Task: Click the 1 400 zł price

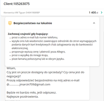Action: pos(93,12)
